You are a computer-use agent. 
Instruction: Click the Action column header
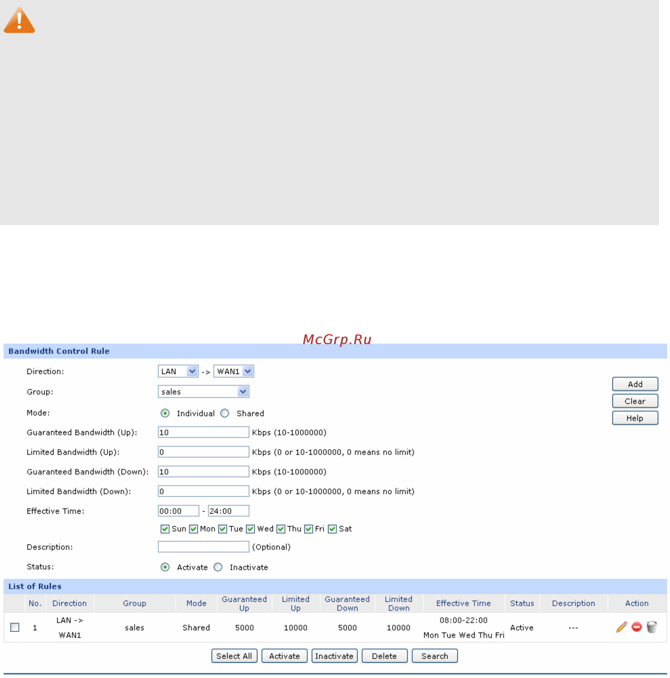(637, 603)
